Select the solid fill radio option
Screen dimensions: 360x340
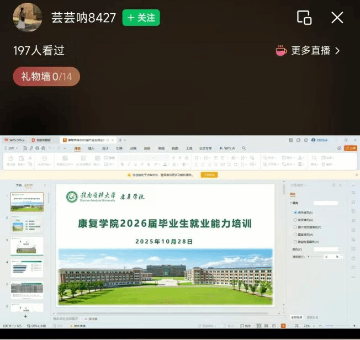[x=295, y=212]
